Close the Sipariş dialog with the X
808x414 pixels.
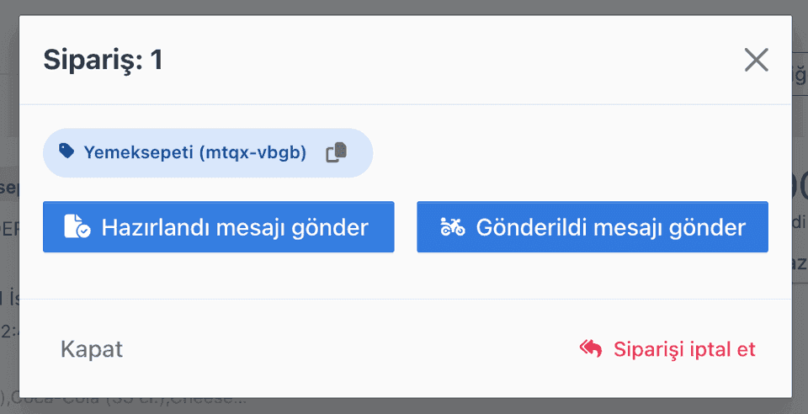757,60
